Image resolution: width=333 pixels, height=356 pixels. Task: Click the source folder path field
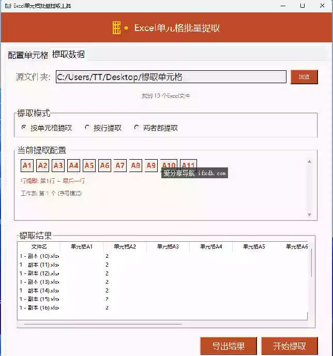click(171, 77)
